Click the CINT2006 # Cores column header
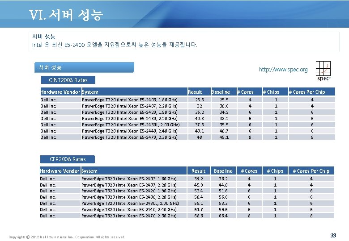Screen dimensions: 349x241 point(250,92)
